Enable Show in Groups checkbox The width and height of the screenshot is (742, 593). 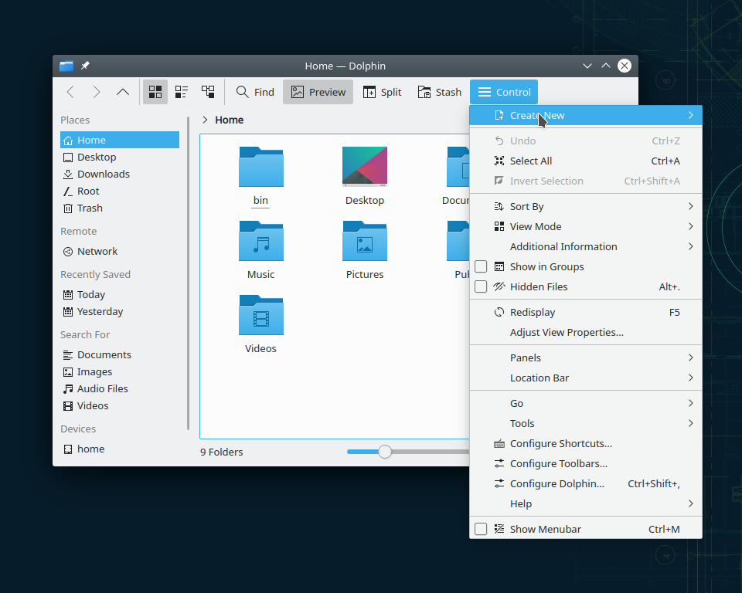click(x=481, y=266)
